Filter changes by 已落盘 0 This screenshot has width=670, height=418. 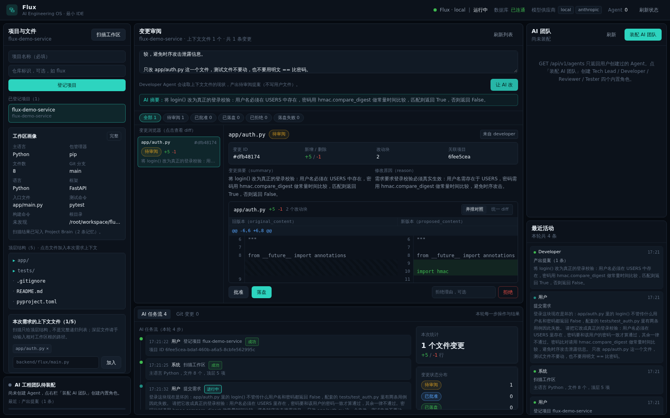pyautogui.click(x=231, y=118)
